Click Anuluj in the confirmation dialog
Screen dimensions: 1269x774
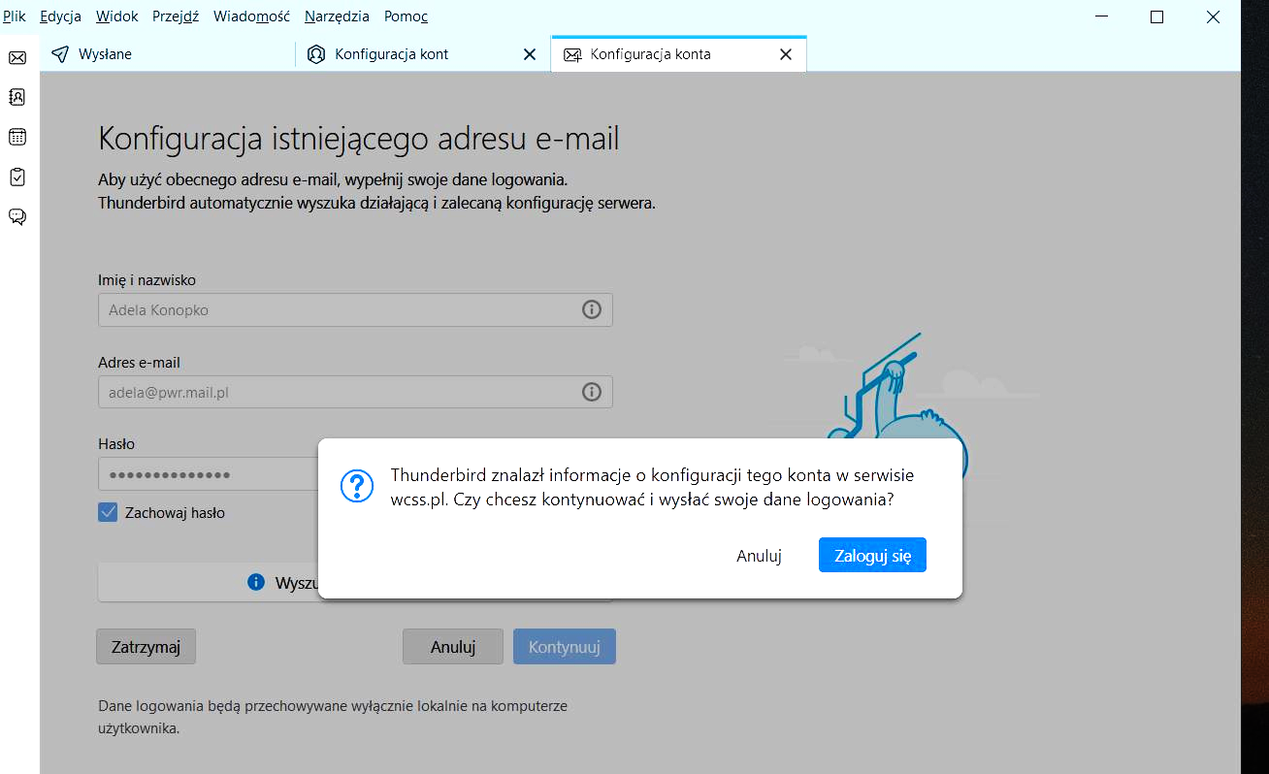point(759,556)
